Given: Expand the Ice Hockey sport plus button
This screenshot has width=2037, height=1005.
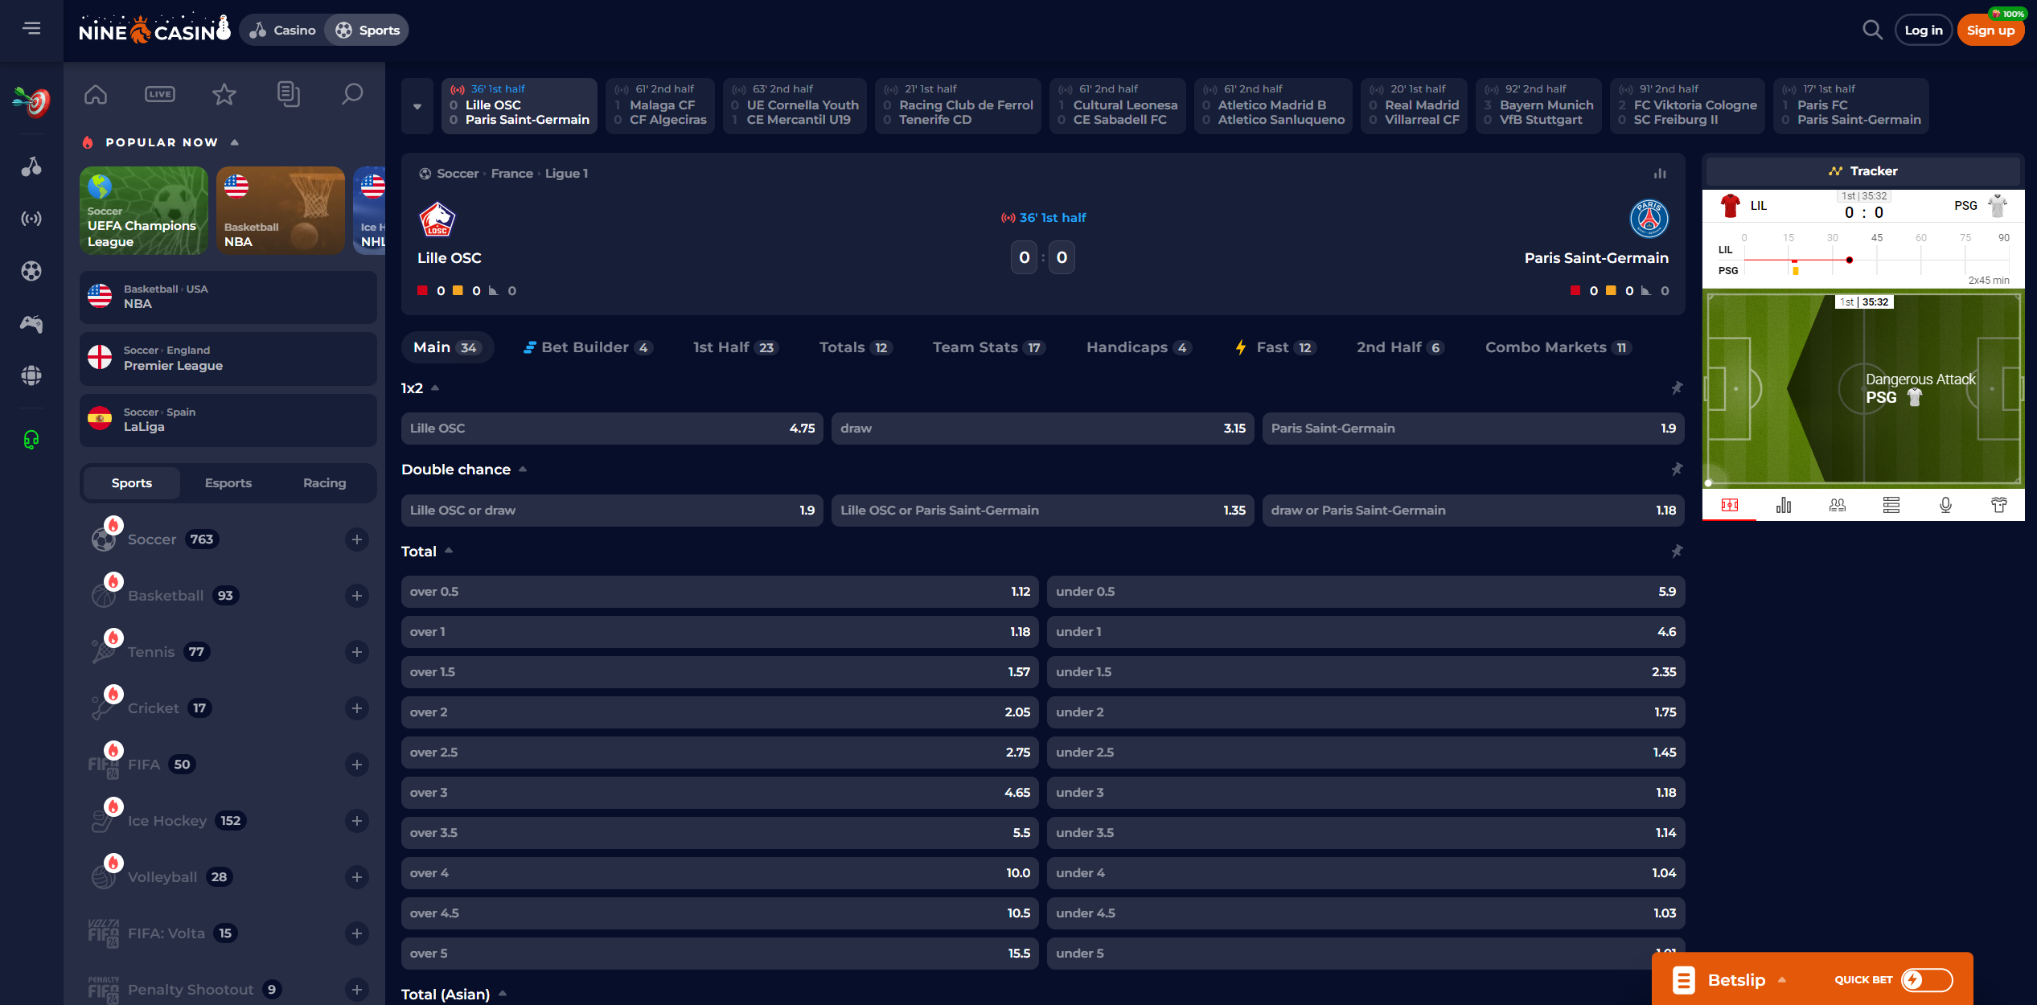Looking at the screenshot, I should [x=357, y=821].
